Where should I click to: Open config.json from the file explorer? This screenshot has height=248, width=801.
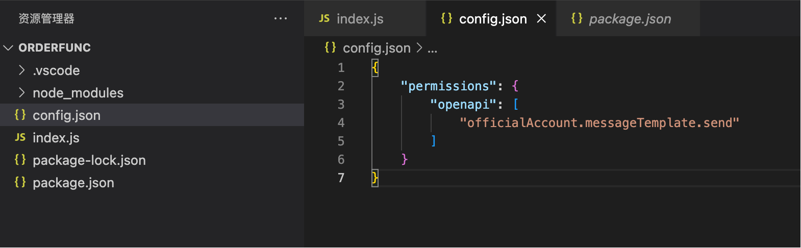[66, 115]
